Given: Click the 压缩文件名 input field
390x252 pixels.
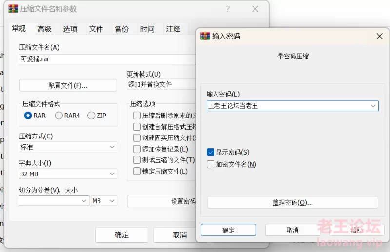Looking at the screenshot, I should [x=107, y=59].
